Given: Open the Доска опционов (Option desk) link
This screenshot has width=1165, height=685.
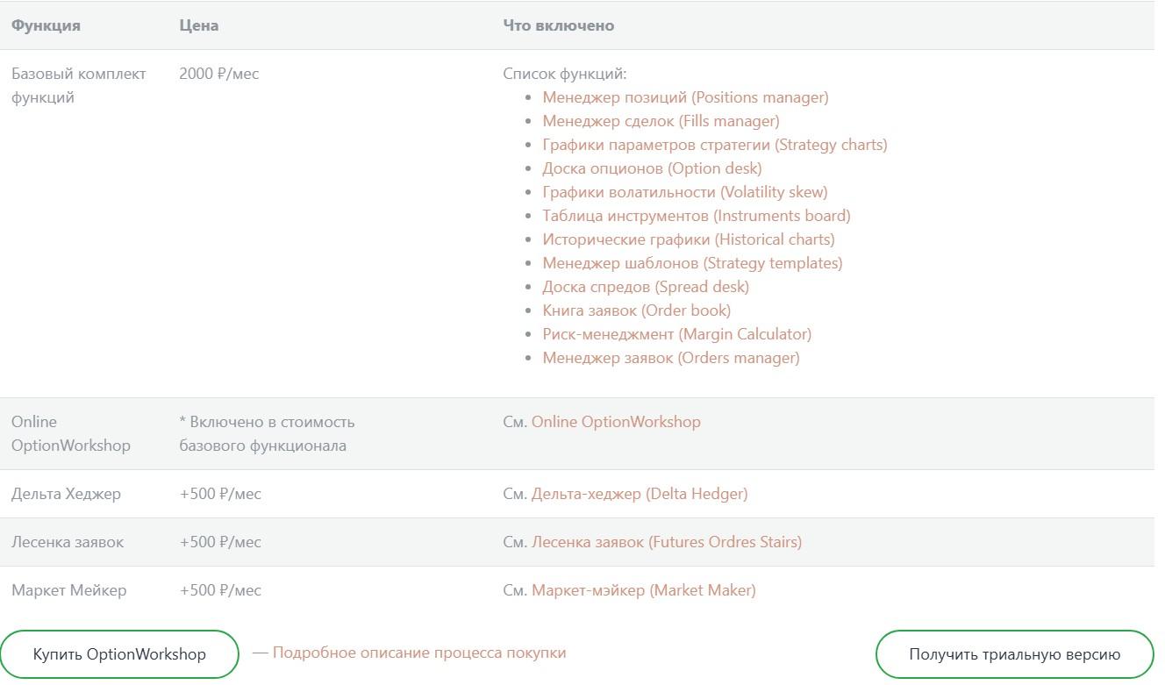Looking at the screenshot, I should (652, 168).
